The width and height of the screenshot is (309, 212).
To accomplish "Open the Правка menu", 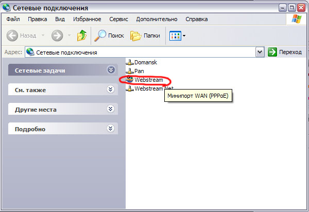I will pyautogui.click(x=38, y=19).
